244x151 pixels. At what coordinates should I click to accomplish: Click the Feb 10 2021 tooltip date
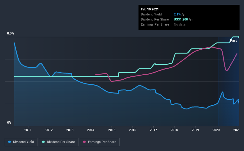click(x=150, y=9)
